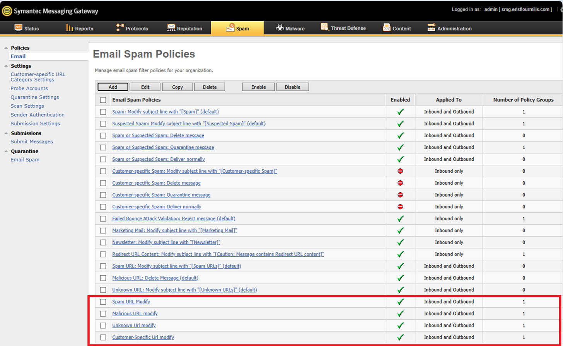The width and height of the screenshot is (563, 346).
Task: Click green checkmark for Spam: Modify subject line row
Action: coord(401,112)
